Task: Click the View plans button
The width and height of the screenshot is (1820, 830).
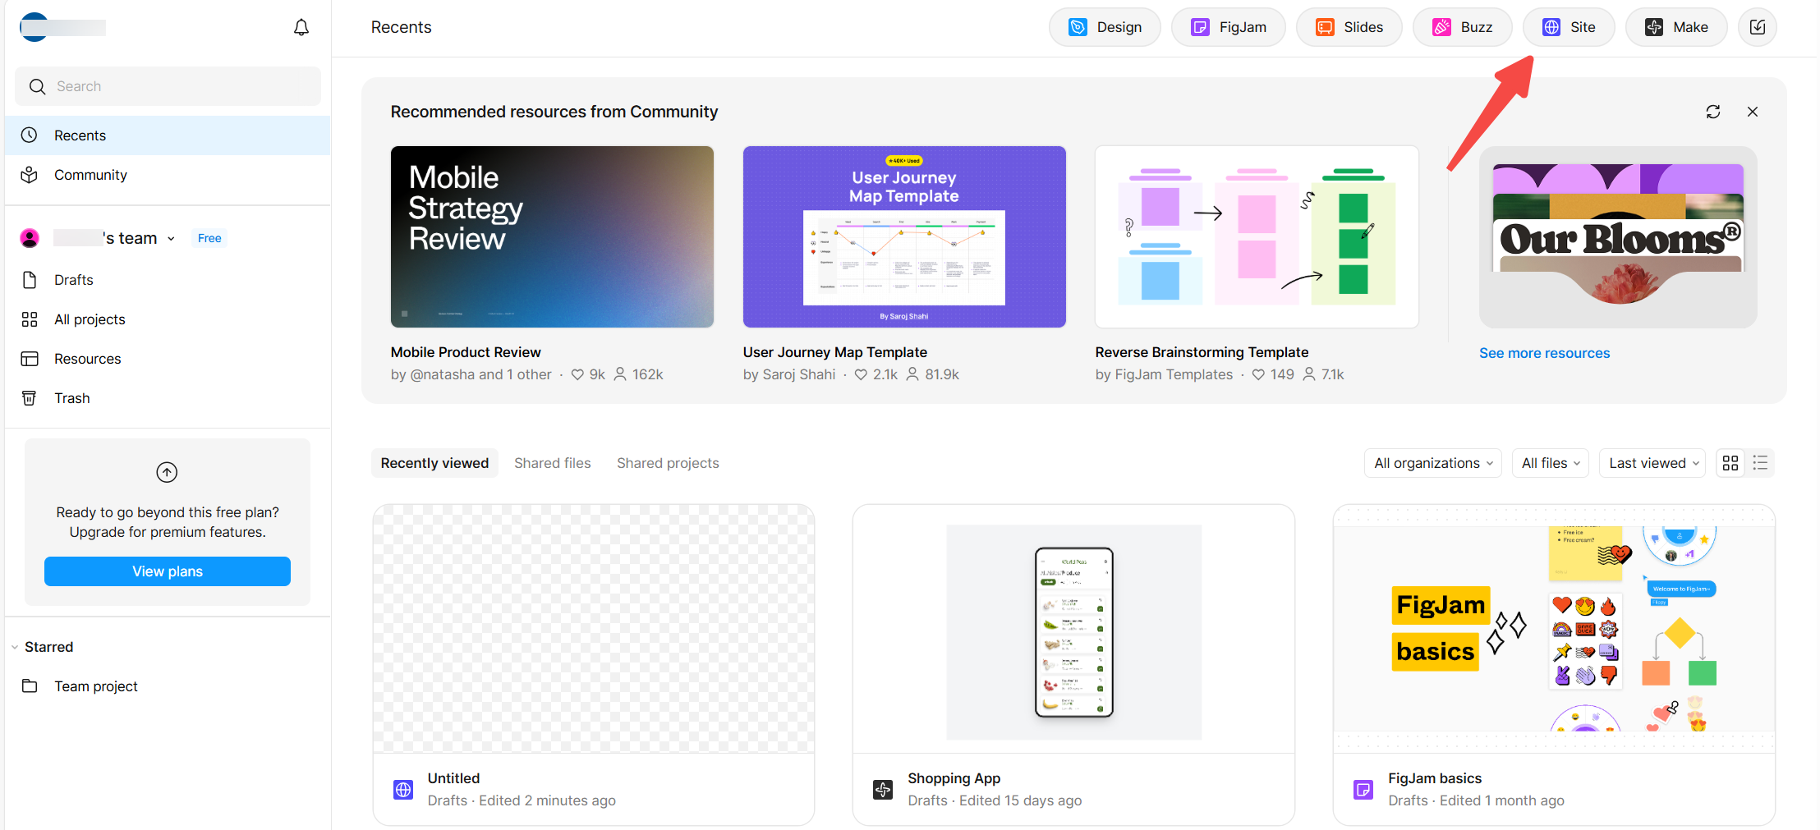Action: [x=168, y=571]
